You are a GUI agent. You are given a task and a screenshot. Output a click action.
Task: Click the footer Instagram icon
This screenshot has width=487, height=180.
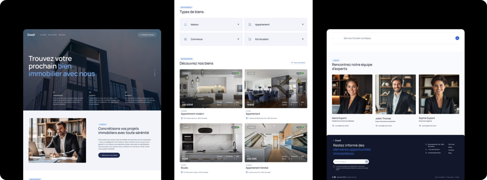(333, 177)
